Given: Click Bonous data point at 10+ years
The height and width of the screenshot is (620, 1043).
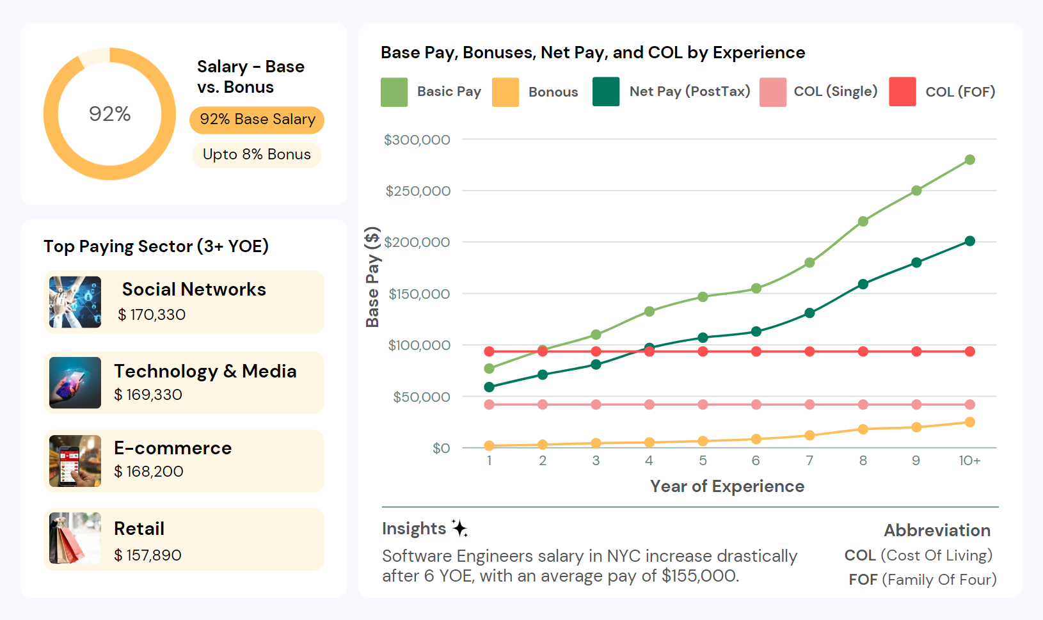Looking at the screenshot, I should (x=969, y=422).
